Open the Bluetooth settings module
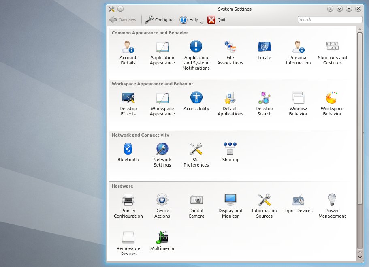This screenshot has width=369, height=267. (128, 149)
